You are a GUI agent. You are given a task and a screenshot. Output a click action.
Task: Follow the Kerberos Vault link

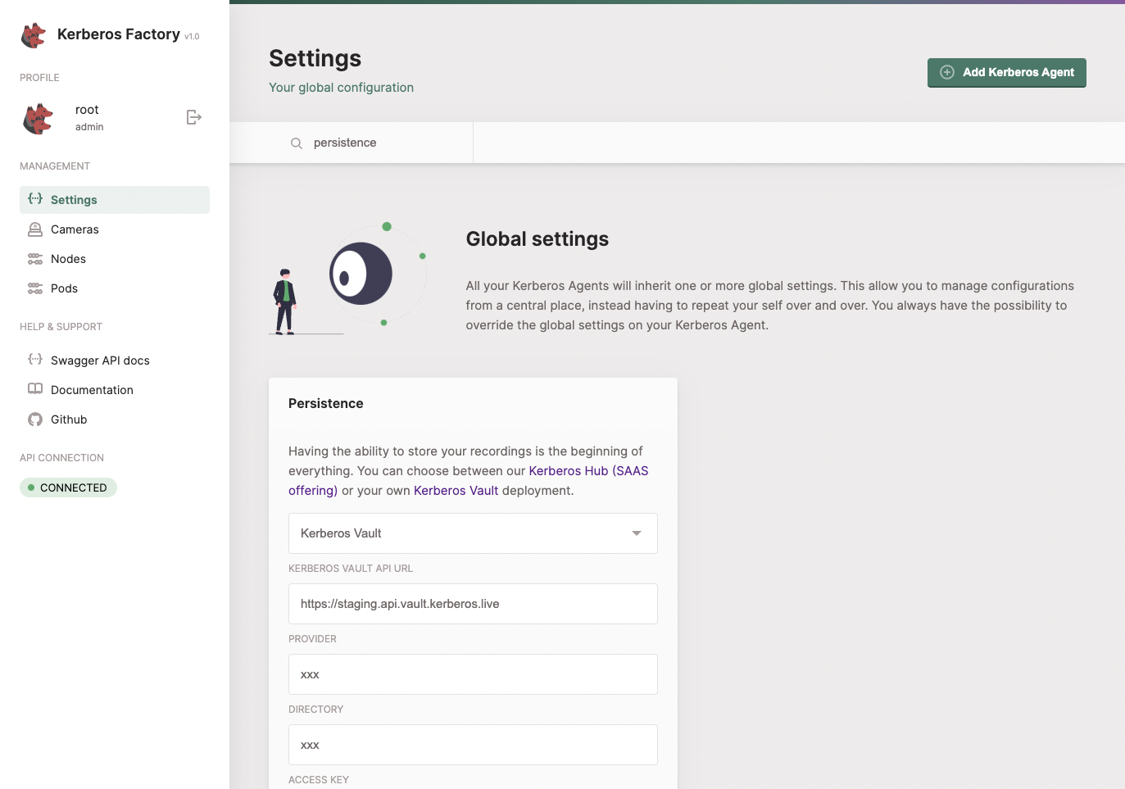pyautogui.click(x=456, y=490)
